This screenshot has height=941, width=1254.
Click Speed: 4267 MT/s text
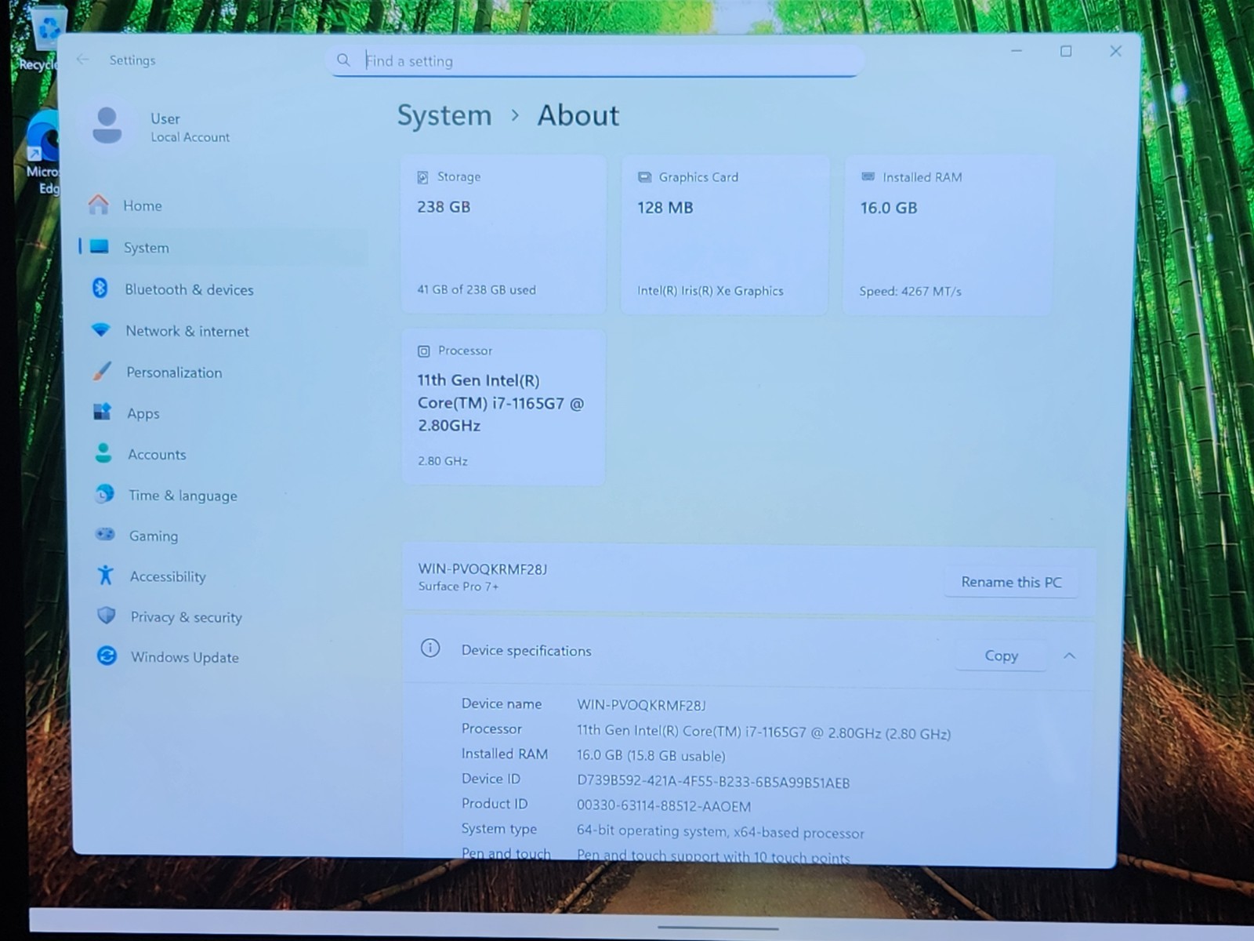910,292
